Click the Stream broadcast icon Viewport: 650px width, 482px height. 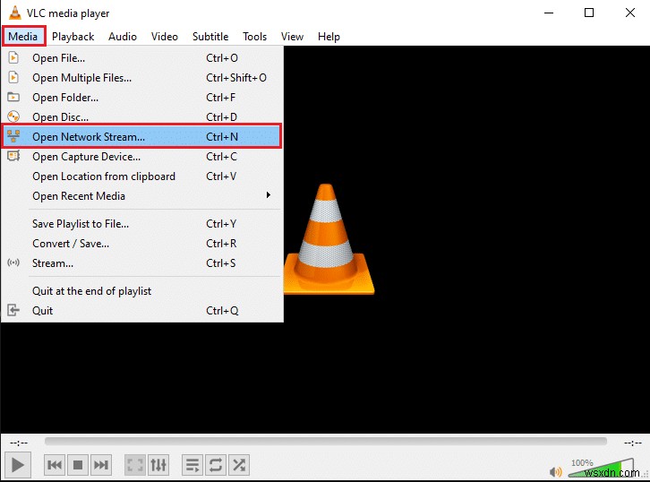click(13, 263)
